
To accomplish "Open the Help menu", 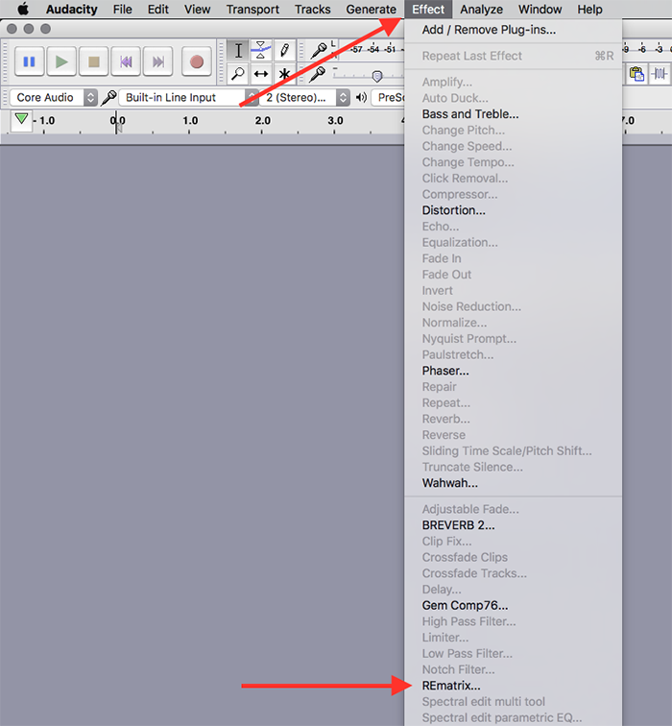I will point(589,10).
